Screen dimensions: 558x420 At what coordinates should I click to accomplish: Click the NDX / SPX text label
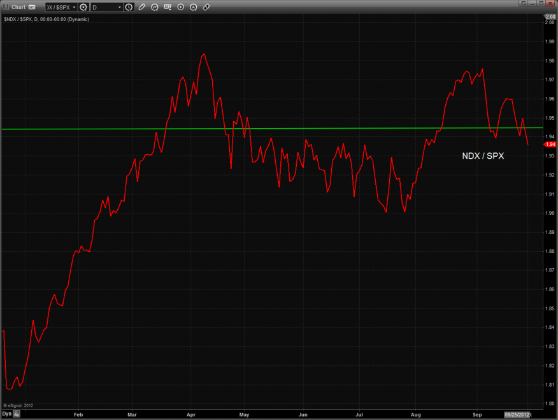[x=483, y=156]
